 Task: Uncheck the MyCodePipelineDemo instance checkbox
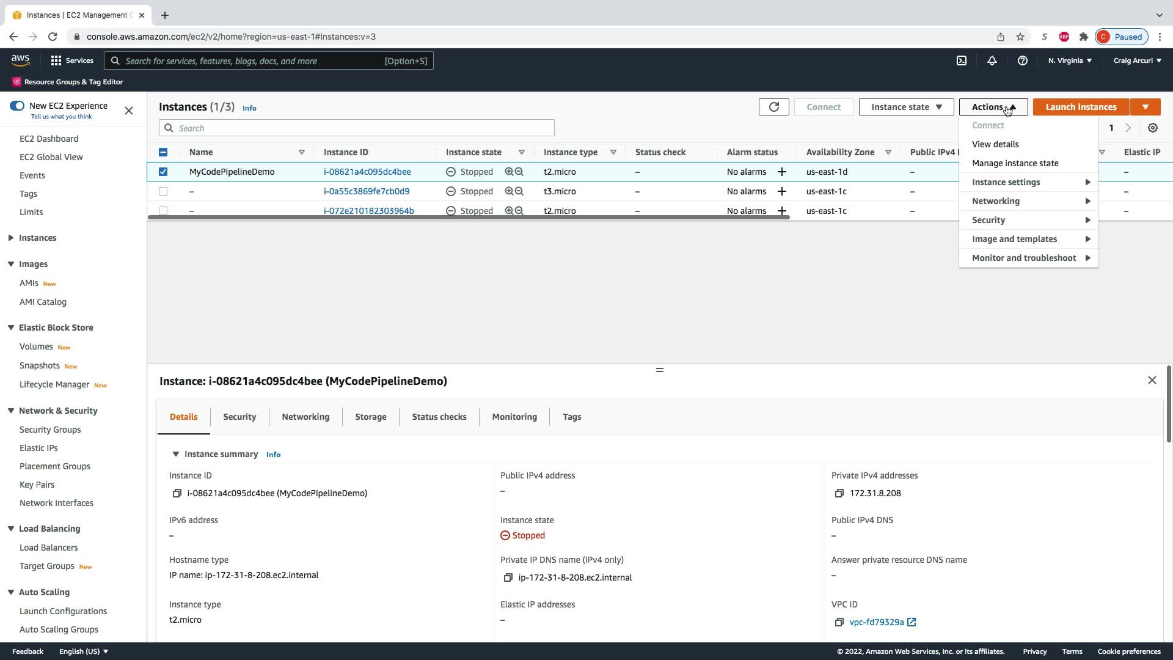163,172
